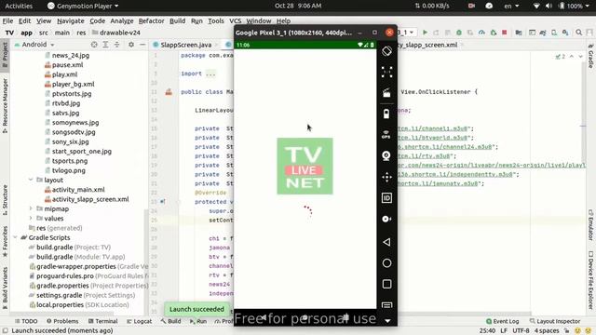Open Genymotion GPS widget

(386, 134)
